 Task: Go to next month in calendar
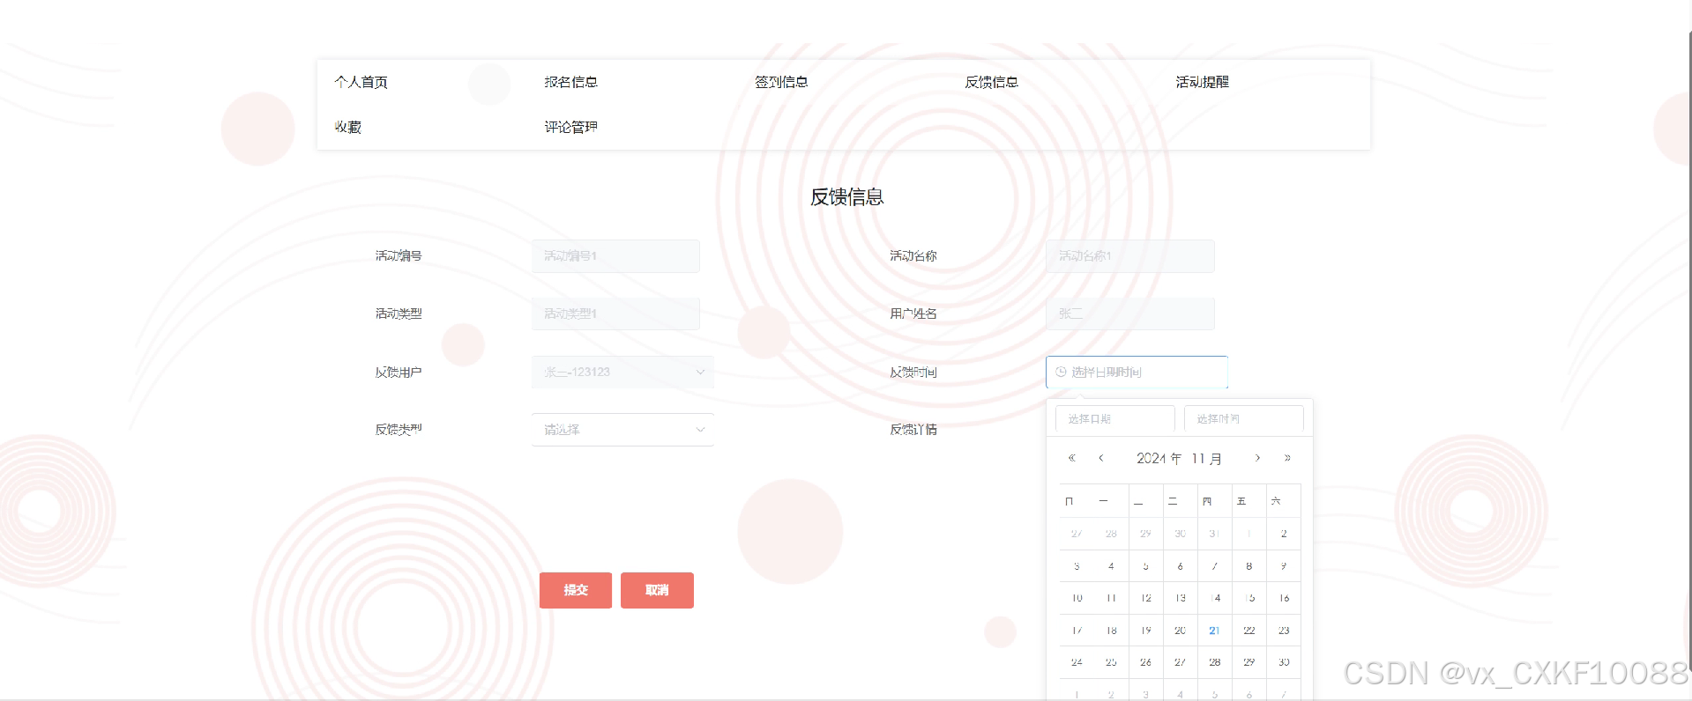click(1257, 458)
